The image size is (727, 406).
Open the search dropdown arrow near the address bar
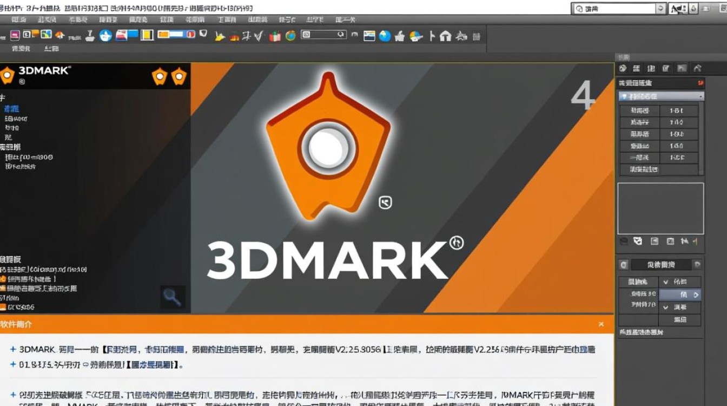pyautogui.click(x=661, y=8)
